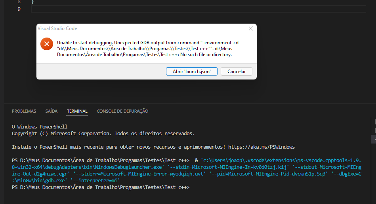376x204 pixels.
Task: Open the CONSOLE DE DEPURAÇÃO tab
Action: click(x=122, y=111)
